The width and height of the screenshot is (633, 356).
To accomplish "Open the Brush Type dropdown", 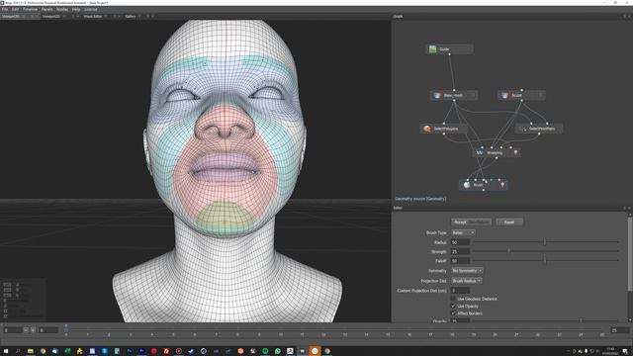I will point(463,233).
